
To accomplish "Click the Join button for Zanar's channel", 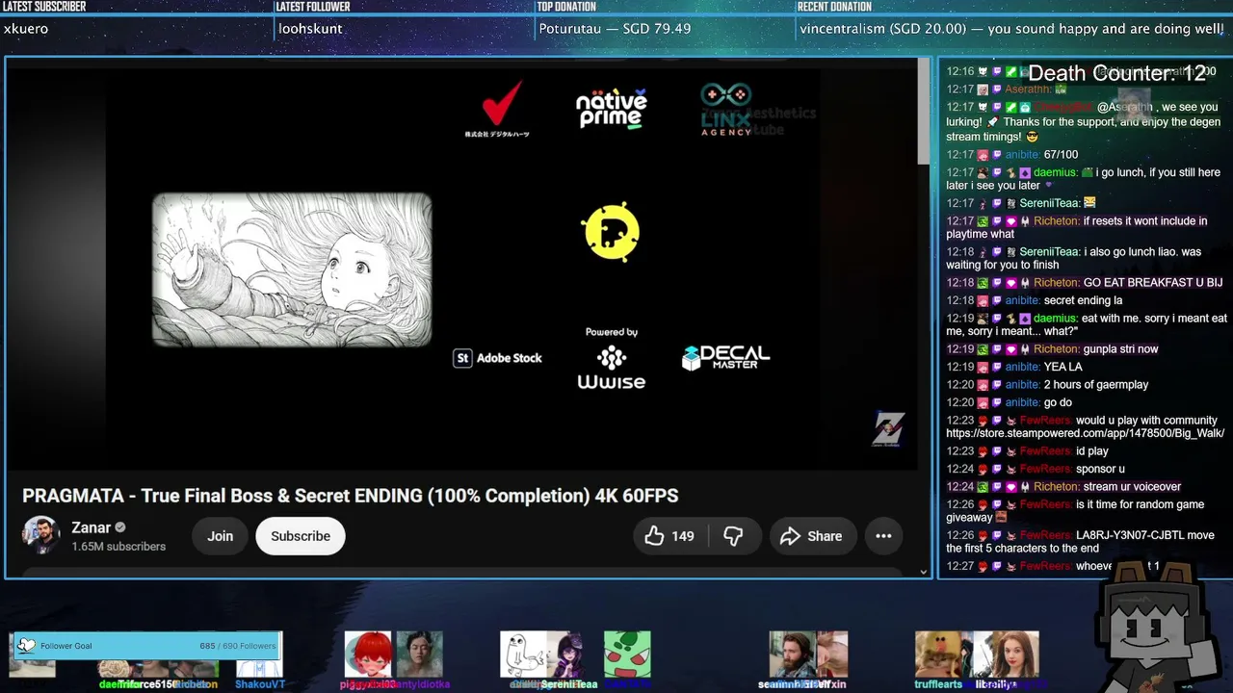I will tap(220, 536).
